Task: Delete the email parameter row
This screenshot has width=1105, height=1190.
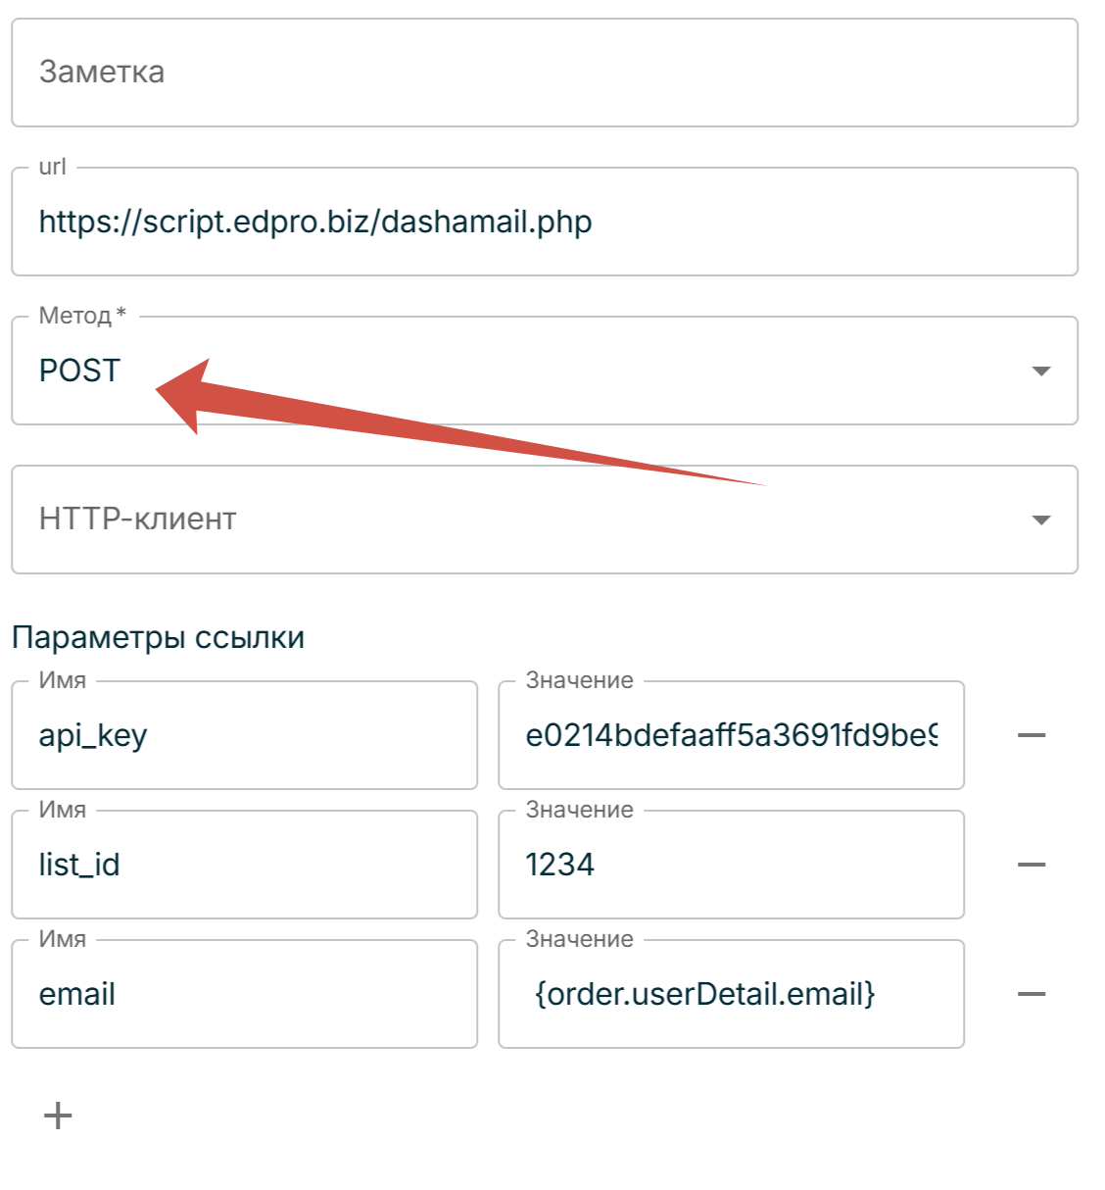Action: click(x=1032, y=994)
